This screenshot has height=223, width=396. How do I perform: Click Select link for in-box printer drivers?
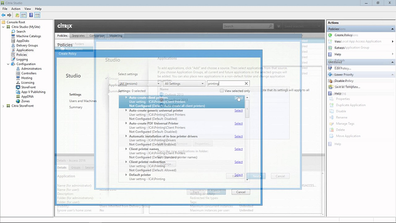coord(239,136)
